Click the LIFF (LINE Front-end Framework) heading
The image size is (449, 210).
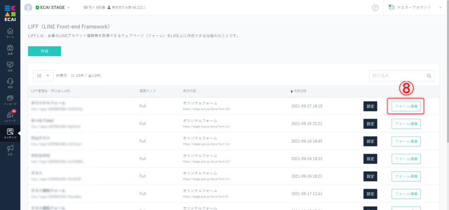coord(69,27)
